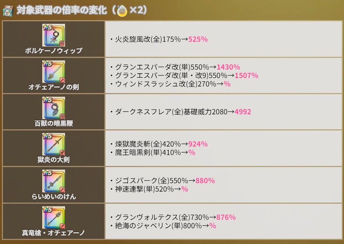Select the グランエスパーダ改 1430% line

coord(175,67)
